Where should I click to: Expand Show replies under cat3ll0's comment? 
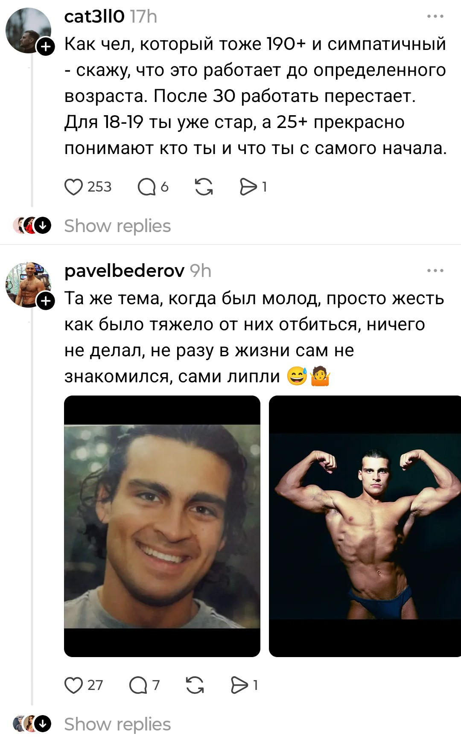coord(117,226)
